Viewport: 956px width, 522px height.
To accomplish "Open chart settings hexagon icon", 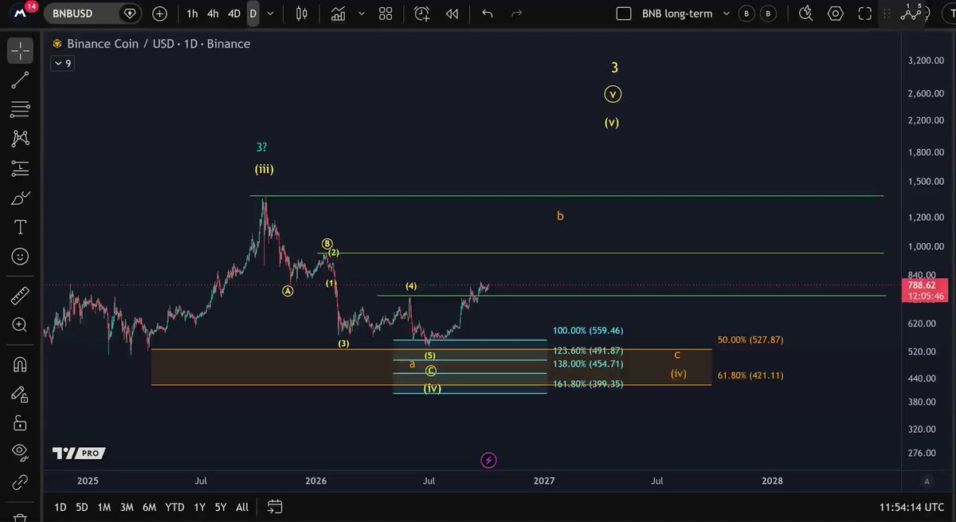I will (x=836, y=14).
